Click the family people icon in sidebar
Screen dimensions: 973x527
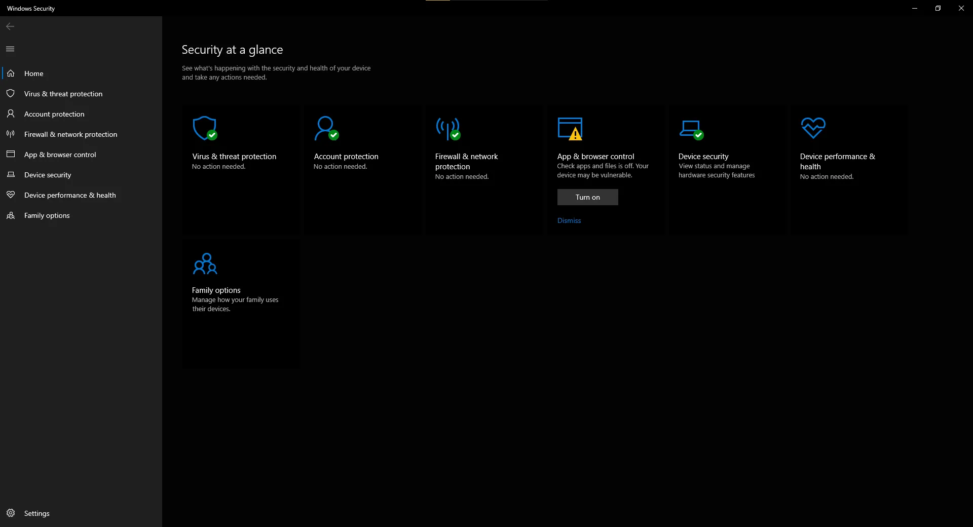click(x=11, y=215)
